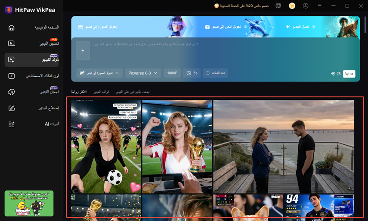
Task: Click the Video Beautify sidebar icon
Action: pos(11,92)
